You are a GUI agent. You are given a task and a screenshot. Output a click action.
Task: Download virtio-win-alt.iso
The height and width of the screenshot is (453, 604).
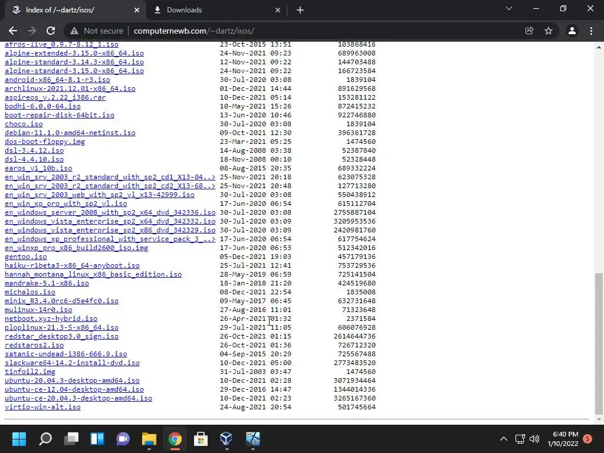click(x=42, y=408)
